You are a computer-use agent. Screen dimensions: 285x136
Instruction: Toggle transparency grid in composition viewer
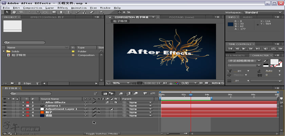(x=207, y=83)
